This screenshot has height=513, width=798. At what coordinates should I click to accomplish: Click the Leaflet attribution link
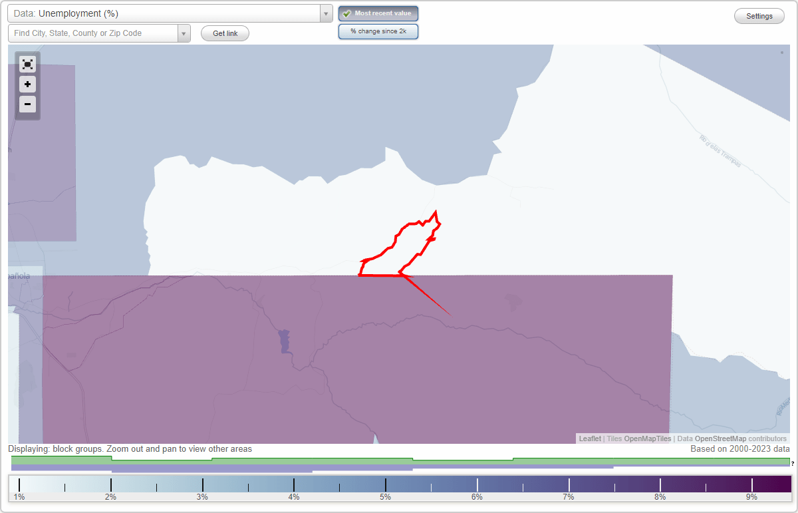click(589, 438)
